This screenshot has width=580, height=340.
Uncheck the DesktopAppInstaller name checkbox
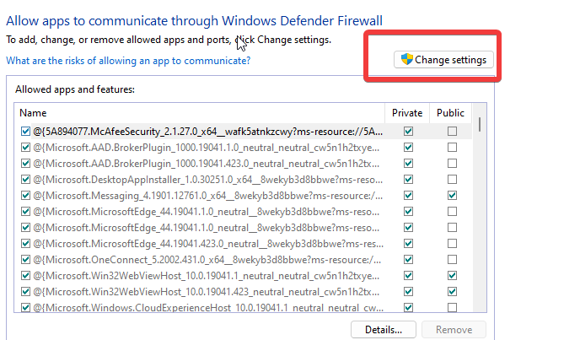25,179
